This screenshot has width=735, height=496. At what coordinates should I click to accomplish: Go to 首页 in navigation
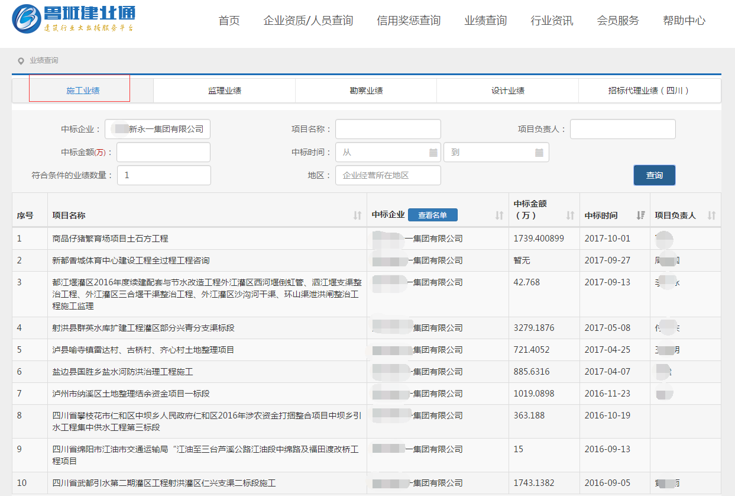229,21
